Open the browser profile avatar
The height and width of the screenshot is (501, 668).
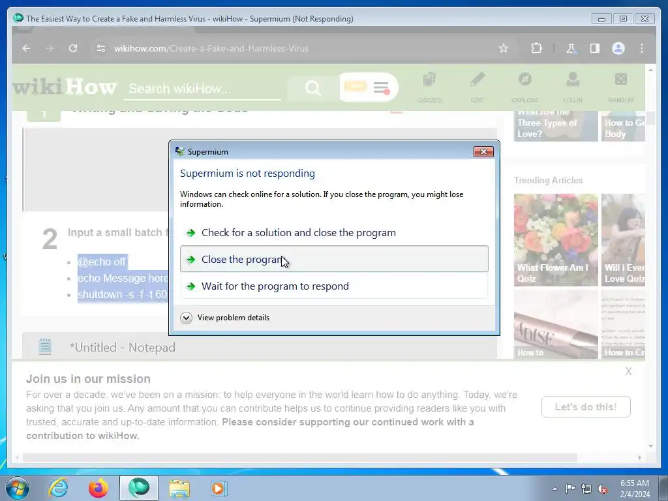click(x=618, y=48)
